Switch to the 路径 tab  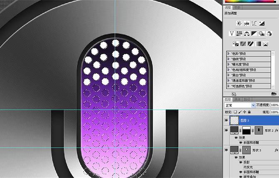point(247,100)
